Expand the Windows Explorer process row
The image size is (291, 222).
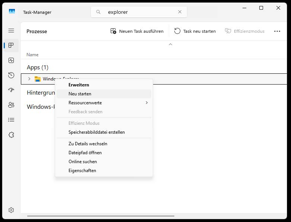click(29, 79)
